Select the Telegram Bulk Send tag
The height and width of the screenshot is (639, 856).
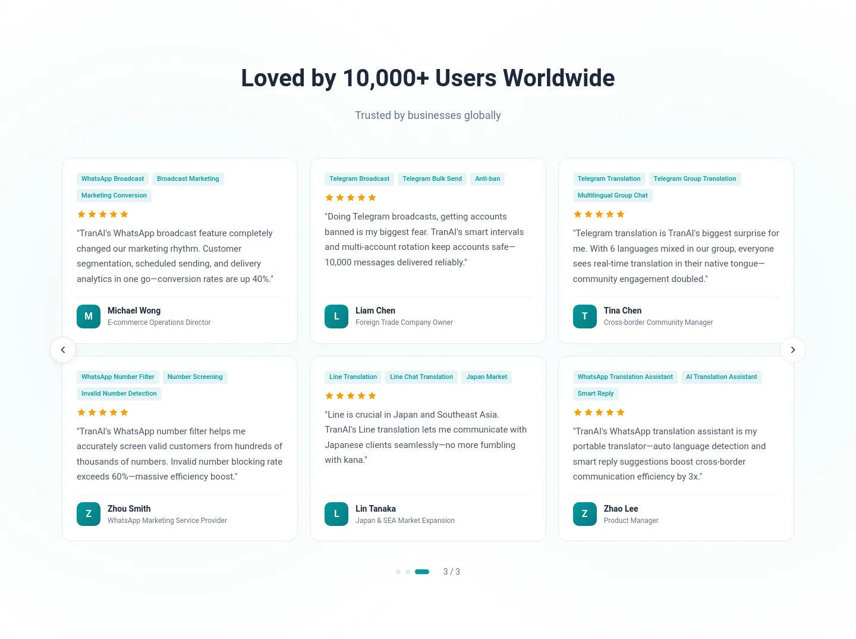[x=432, y=178]
